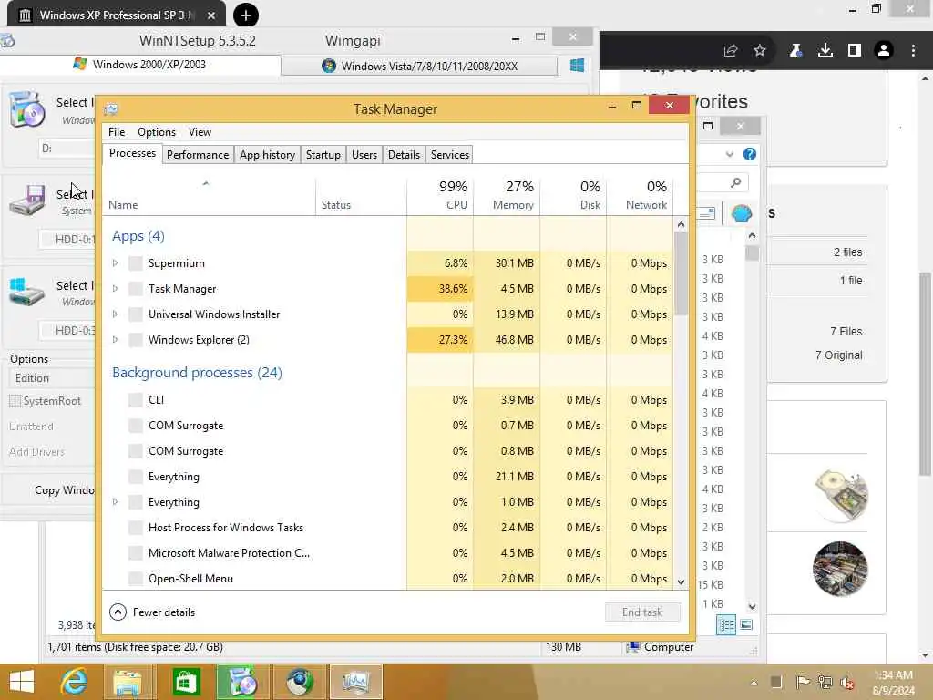Sort by CPU column header
This screenshot has width=933, height=700.
[440, 195]
